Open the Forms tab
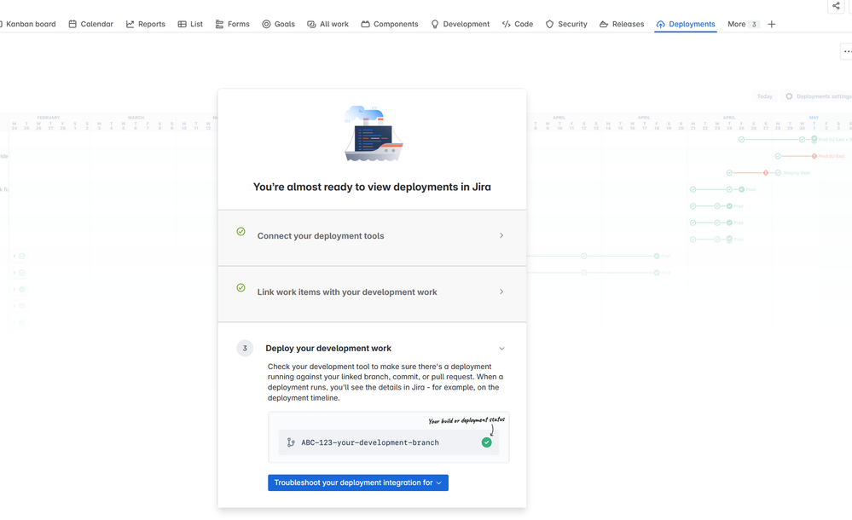The image size is (852, 520). pyautogui.click(x=233, y=24)
